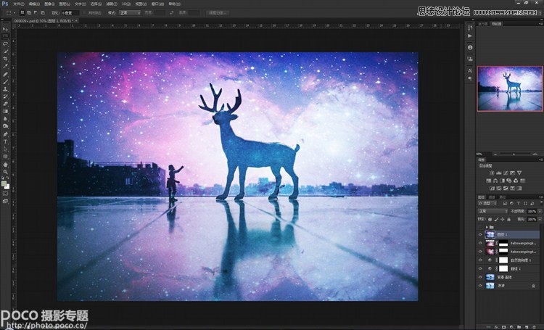Select the Rectangle shape tool

coord(5,157)
